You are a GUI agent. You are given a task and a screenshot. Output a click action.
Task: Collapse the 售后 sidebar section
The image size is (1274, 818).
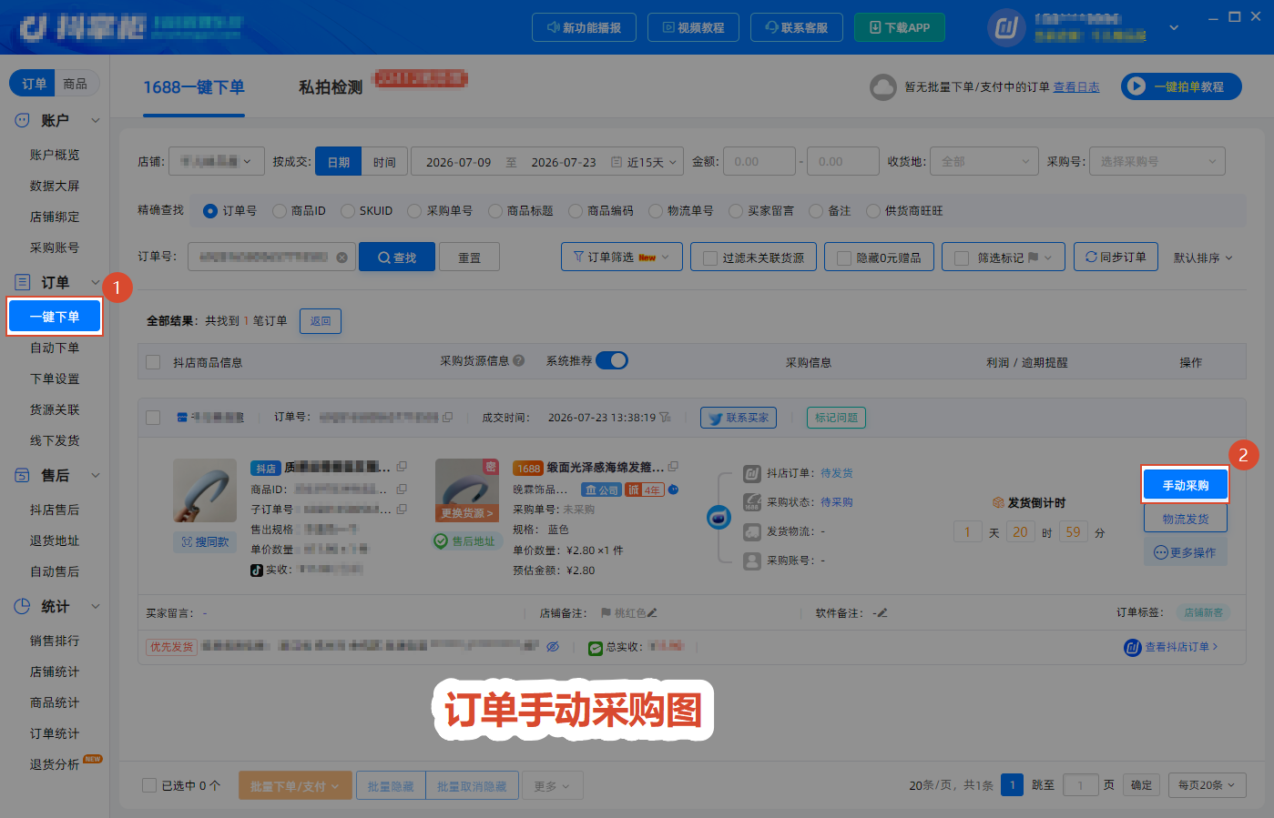pyautogui.click(x=96, y=475)
